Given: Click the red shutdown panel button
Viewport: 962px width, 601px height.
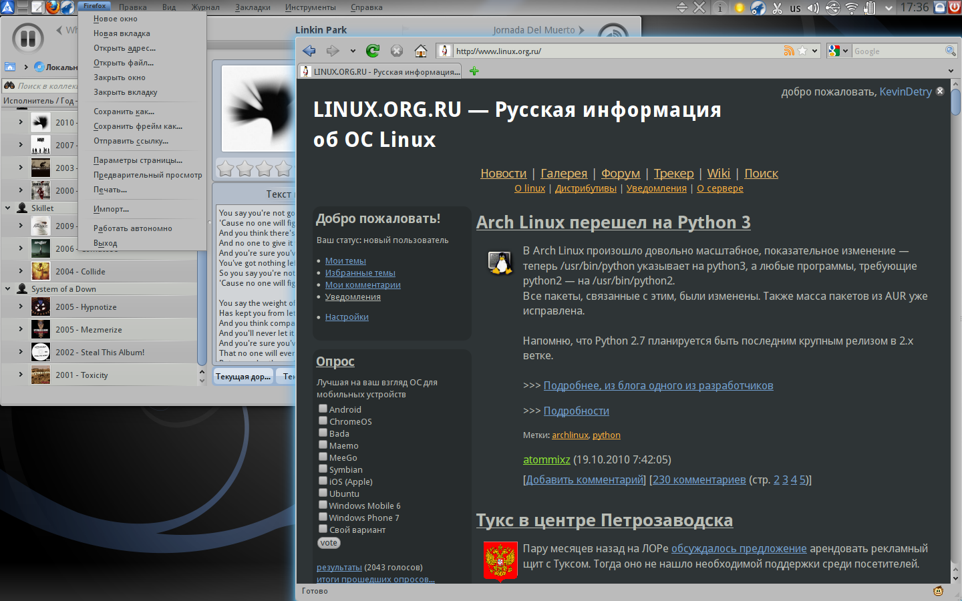Looking at the screenshot, I should [x=955, y=7].
